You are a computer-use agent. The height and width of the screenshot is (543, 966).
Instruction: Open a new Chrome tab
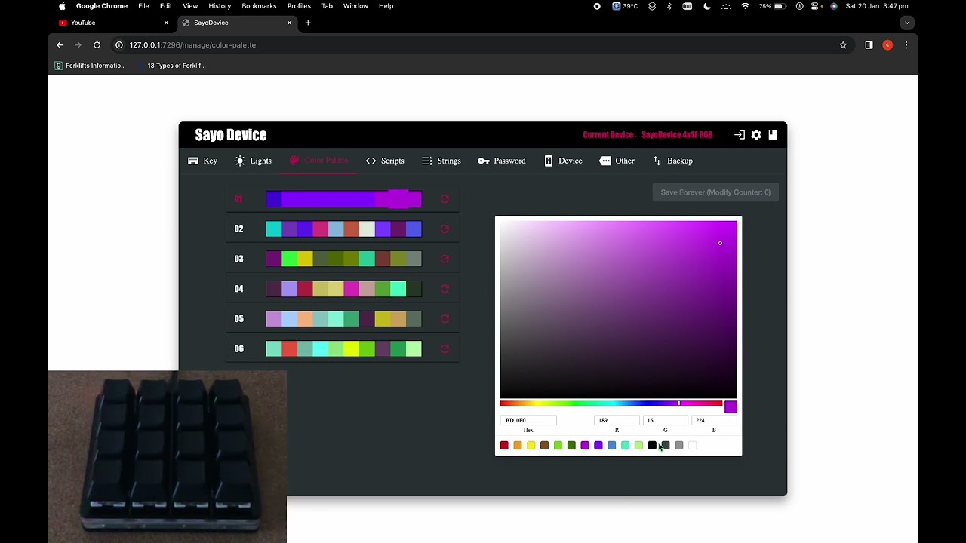coord(308,23)
